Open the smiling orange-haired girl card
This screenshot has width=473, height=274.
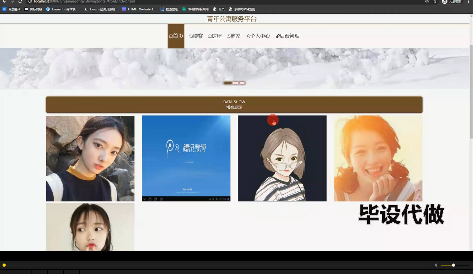click(378, 158)
